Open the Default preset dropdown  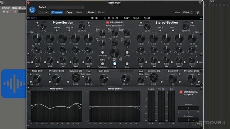coord(61,7)
